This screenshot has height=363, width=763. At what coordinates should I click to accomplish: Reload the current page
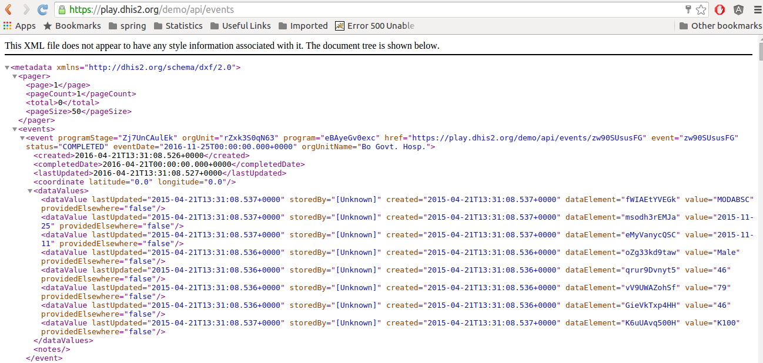42,9
